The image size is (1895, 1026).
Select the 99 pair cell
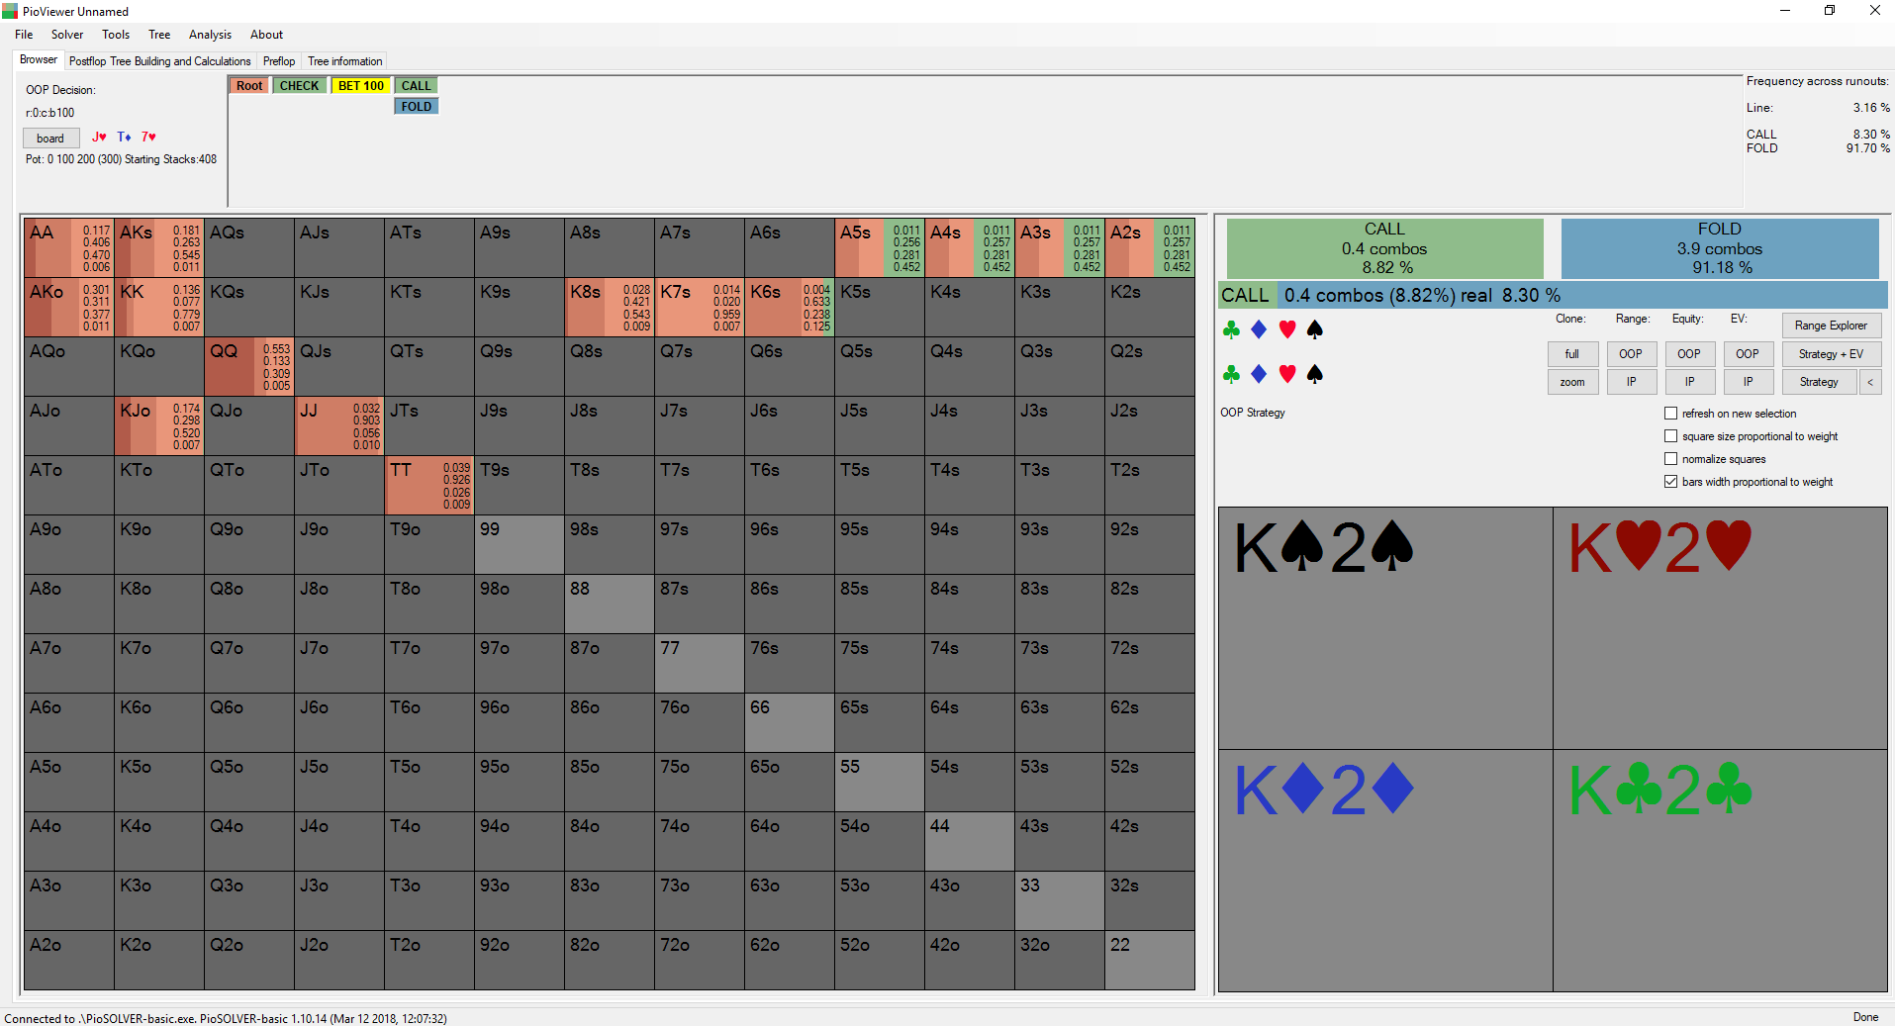(520, 545)
